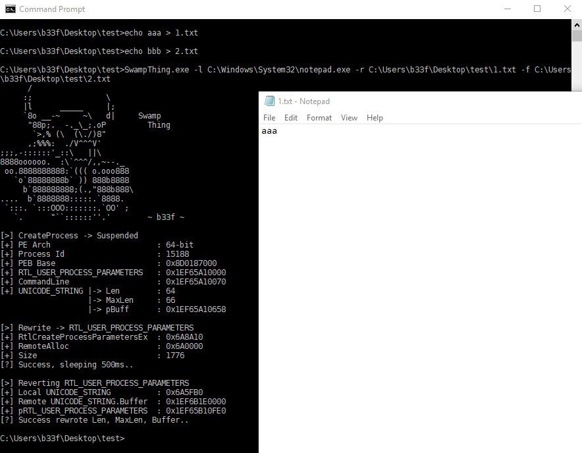Click the PE Arch value '64-bit'

(180, 245)
